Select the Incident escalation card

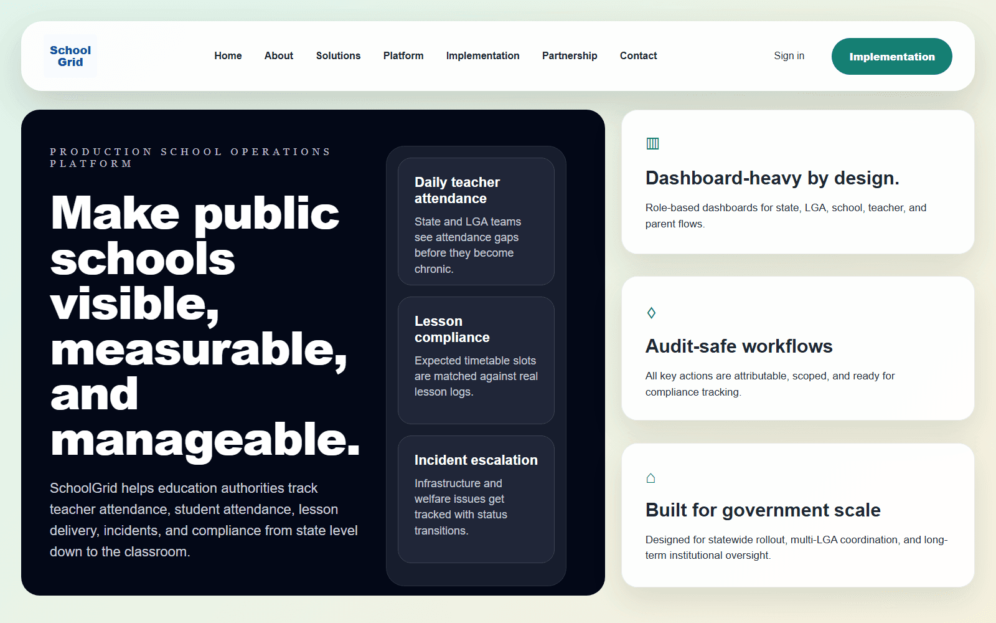[476, 499]
